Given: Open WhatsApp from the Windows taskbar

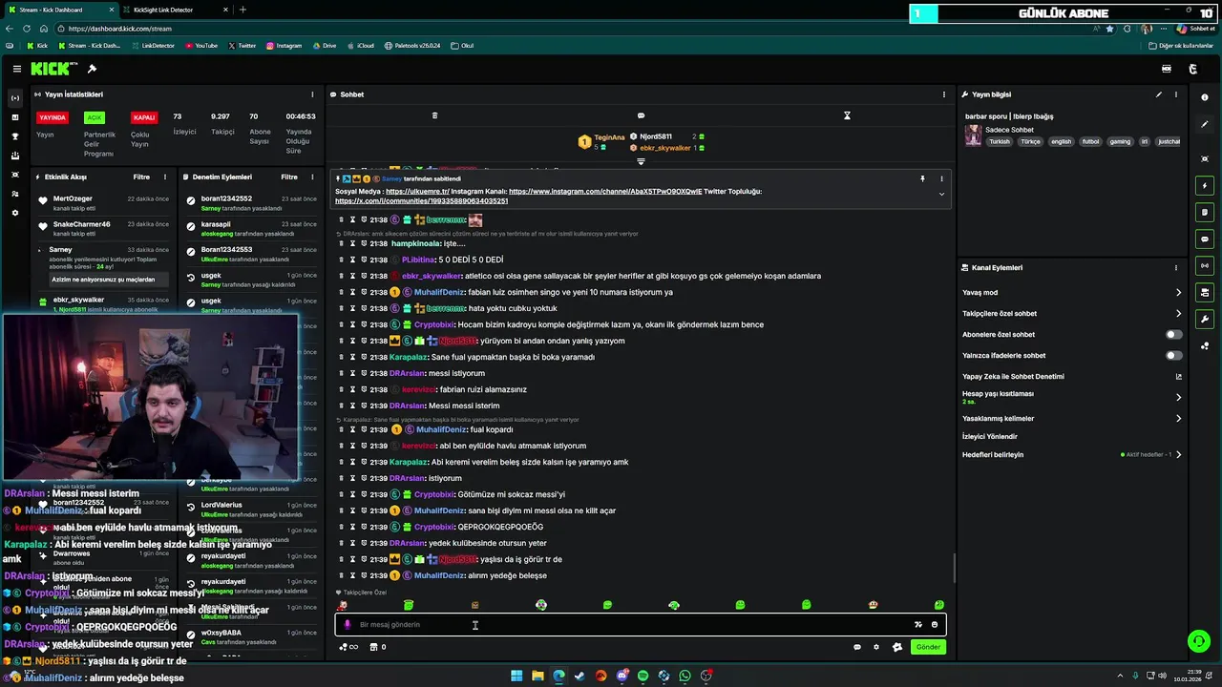Looking at the screenshot, I should 685,676.
